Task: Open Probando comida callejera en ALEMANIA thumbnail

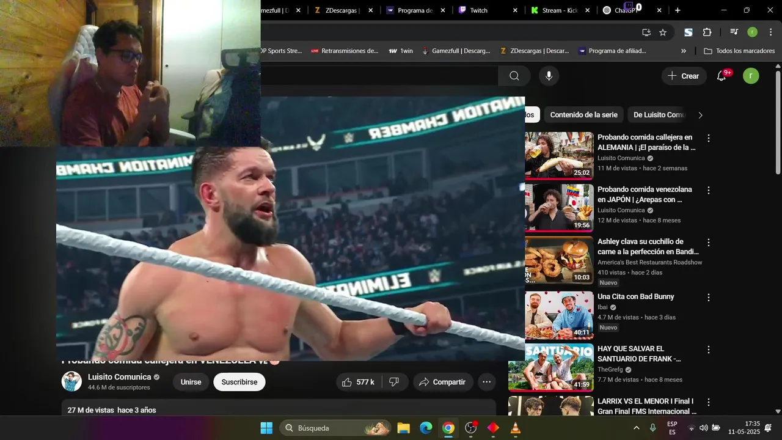Action: (559, 155)
